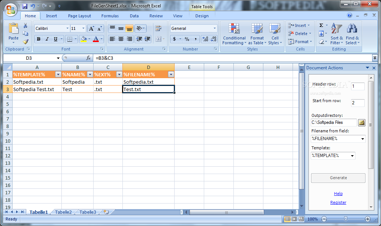Viewport: 381px width, 226px height.
Task: Align text right
Action: click(x=129, y=39)
